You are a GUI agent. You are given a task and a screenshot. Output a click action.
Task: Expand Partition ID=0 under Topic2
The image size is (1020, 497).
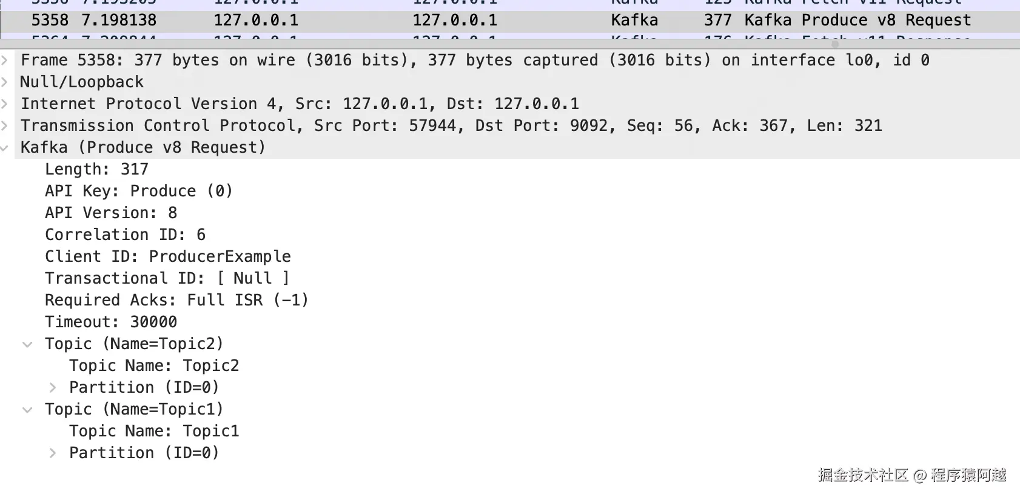click(x=53, y=387)
